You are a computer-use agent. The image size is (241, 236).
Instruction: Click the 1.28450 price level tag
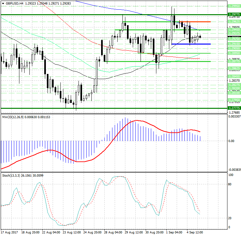(234, 77)
